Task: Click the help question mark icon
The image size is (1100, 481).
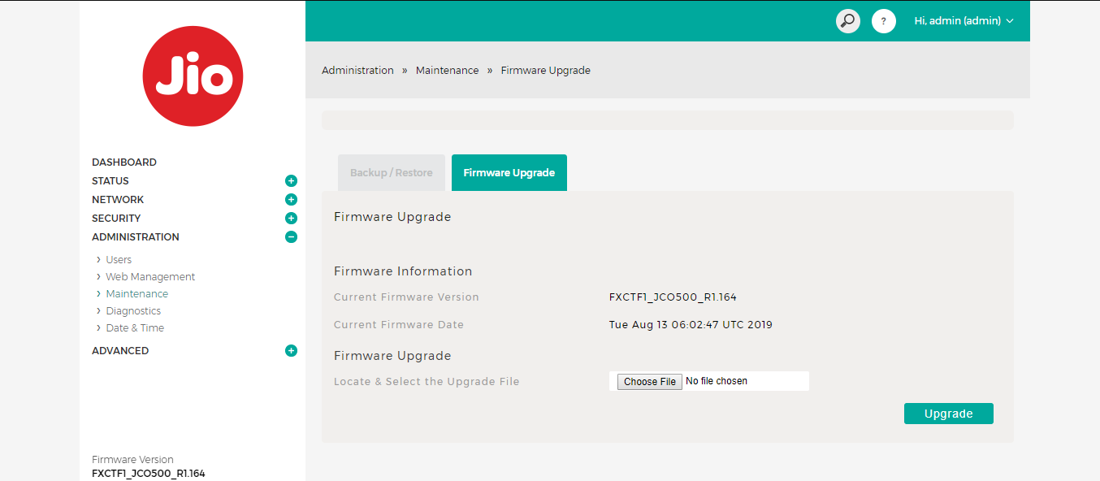Action: point(883,21)
